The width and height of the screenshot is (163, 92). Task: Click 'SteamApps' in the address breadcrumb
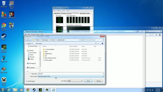pyautogui.click(x=45, y=40)
